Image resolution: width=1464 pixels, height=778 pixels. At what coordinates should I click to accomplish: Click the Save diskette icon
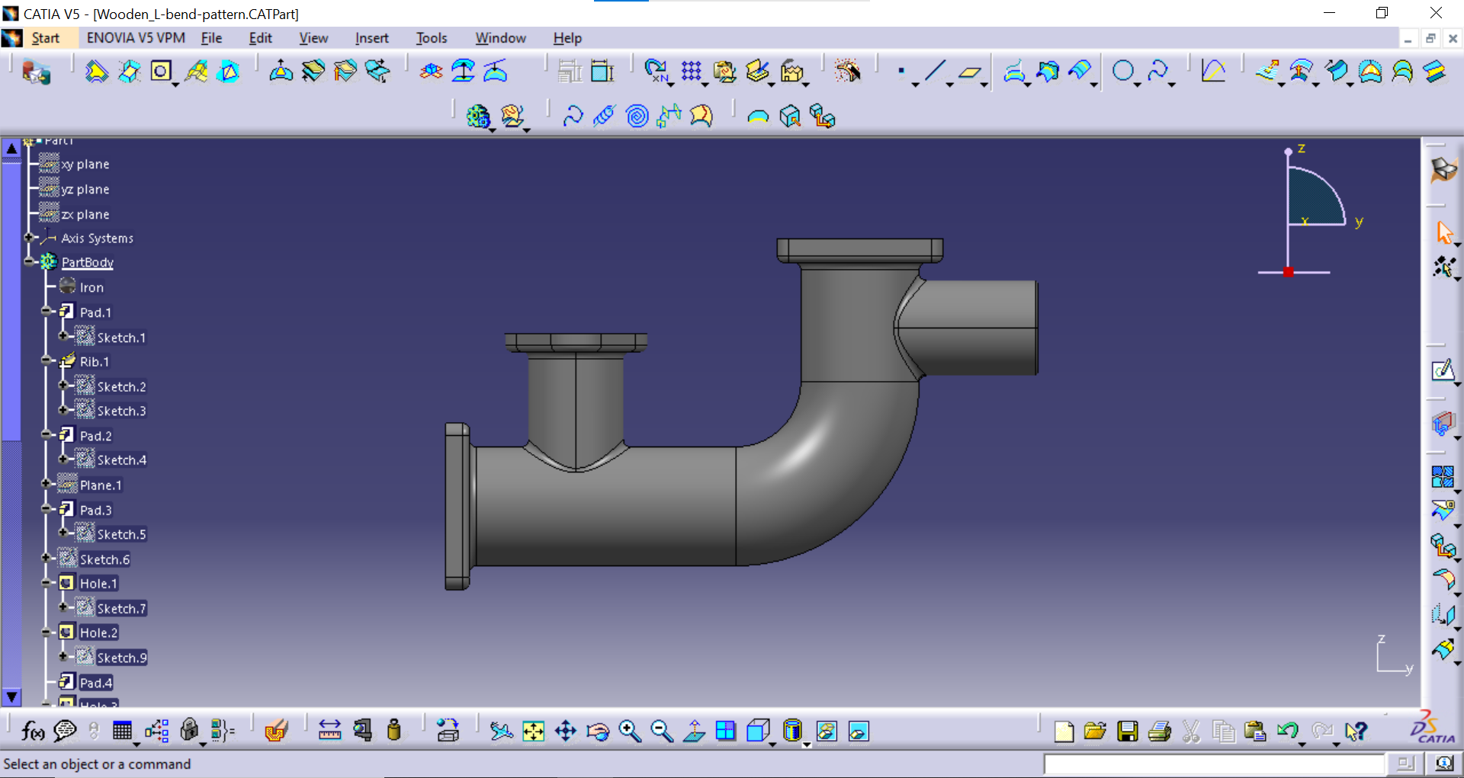coord(1127,732)
